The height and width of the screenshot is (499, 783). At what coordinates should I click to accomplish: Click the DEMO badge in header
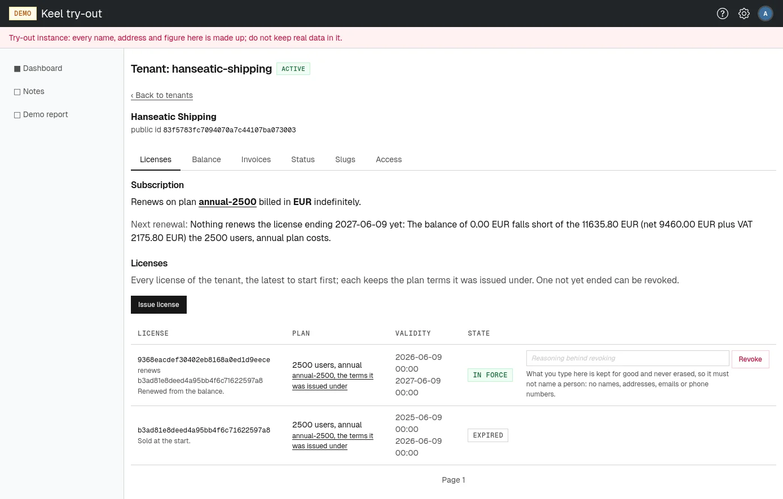point(23,14)
